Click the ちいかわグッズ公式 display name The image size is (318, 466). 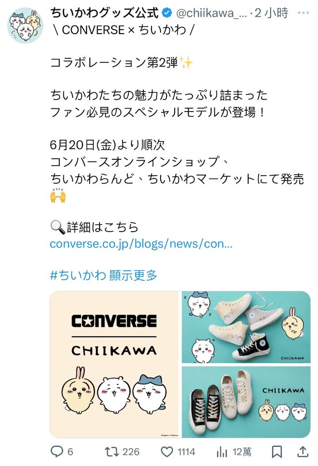pyautogui.click(x=105, y=13)
